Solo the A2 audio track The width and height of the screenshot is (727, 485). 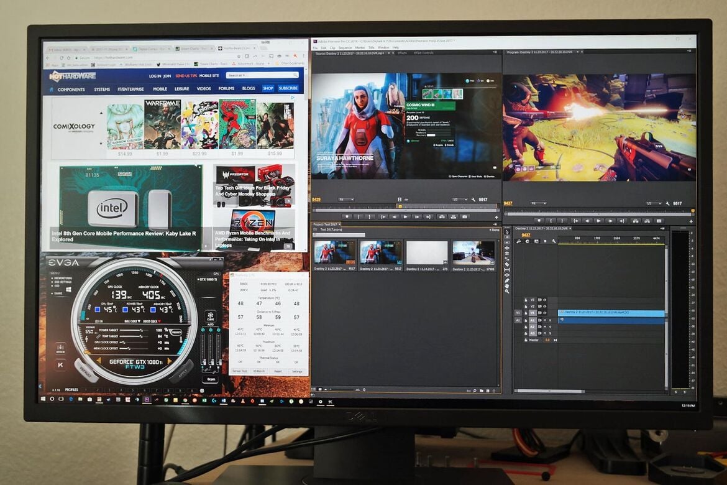pos(550,326)
